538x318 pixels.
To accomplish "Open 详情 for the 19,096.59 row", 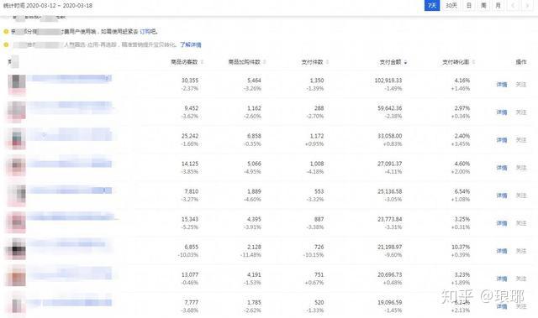I will point(502,306).
